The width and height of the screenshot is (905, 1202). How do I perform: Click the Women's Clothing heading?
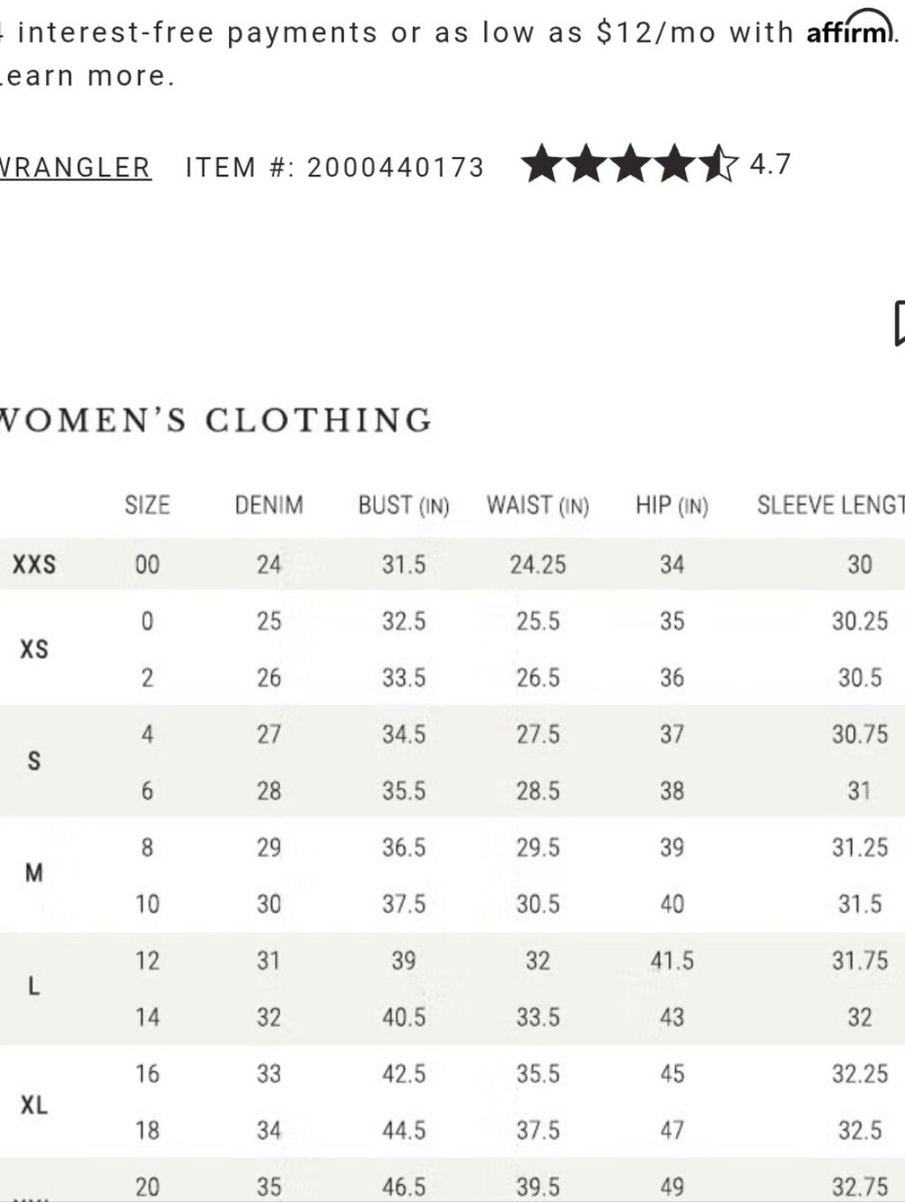(215, 421)
